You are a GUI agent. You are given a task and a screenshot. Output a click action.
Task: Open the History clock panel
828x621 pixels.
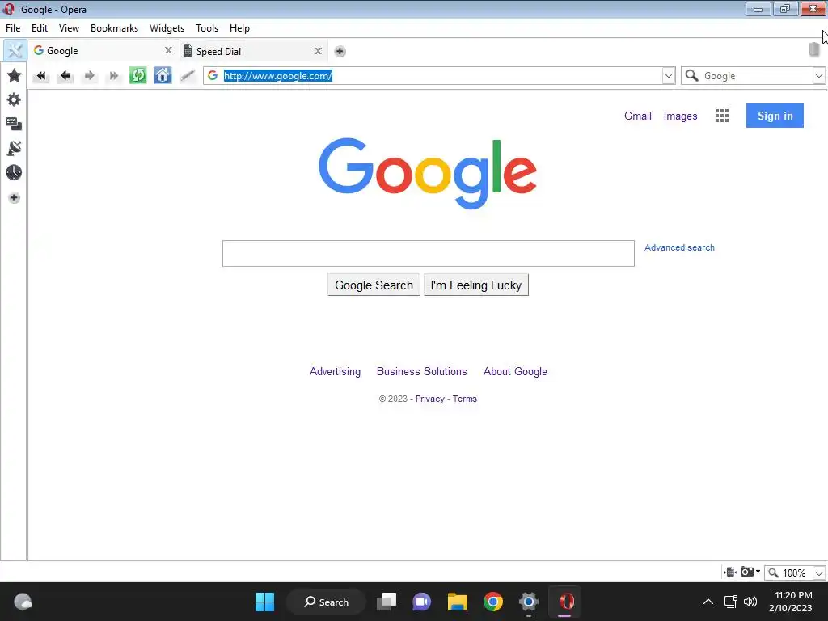14,173
